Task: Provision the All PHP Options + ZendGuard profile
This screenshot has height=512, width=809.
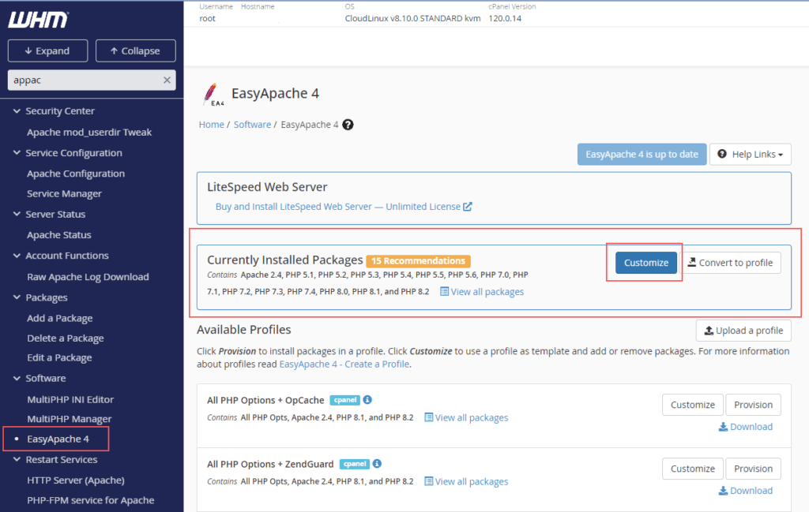Action: [x=753, y=469]
